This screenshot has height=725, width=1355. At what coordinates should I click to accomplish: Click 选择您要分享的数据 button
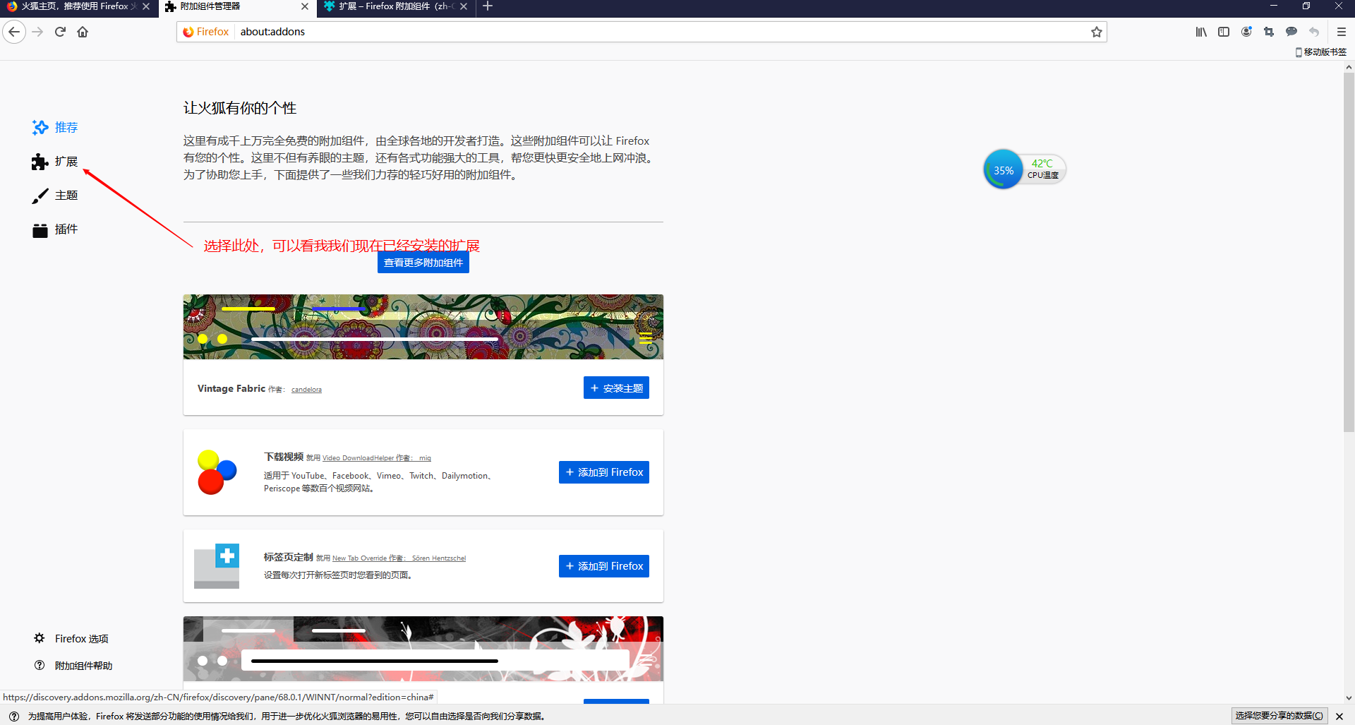1279,716
